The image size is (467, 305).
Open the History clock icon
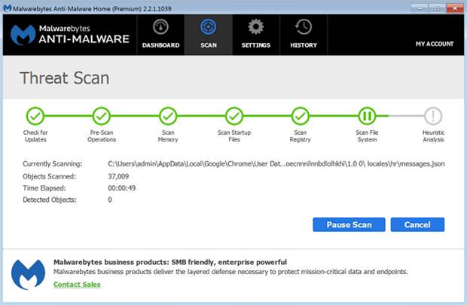(304, 27)
